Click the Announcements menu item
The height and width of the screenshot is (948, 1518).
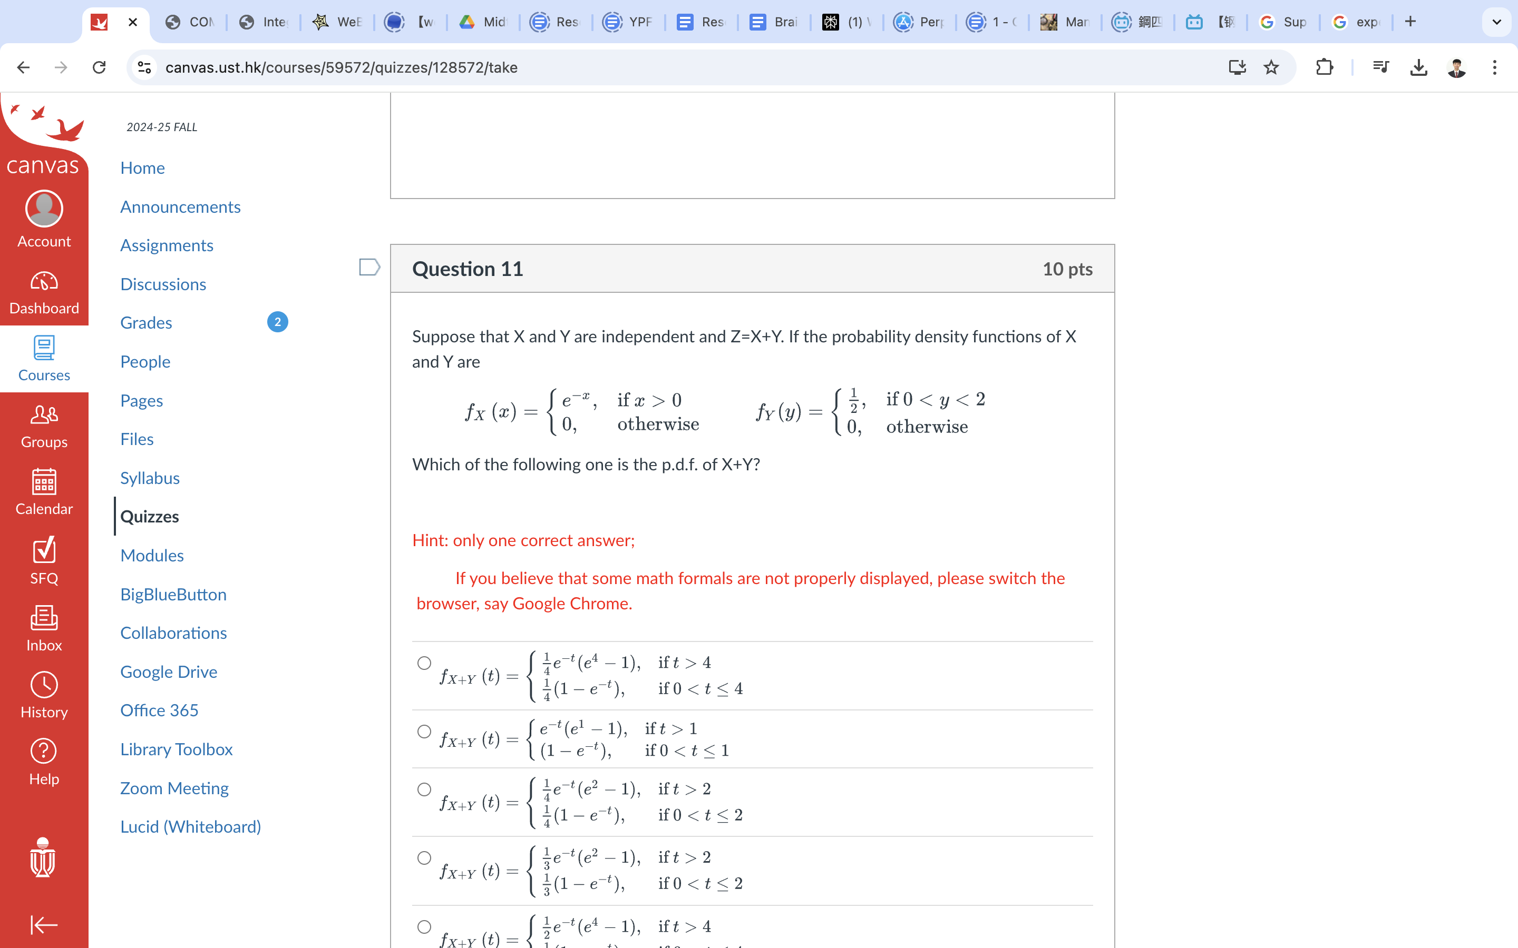[181, 206]
